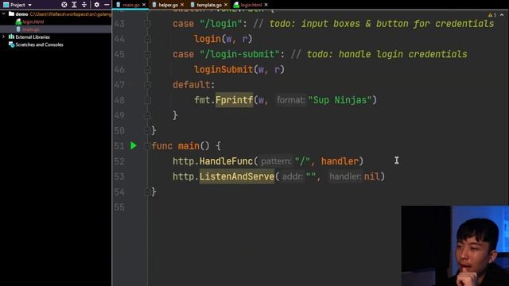Click the webcam video overlay thumbnail
This screenshot has width=509, height=286.
[x=455, y=245]
